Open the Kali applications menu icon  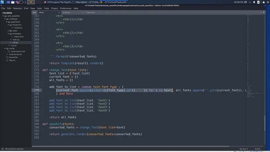coord(2,2)
